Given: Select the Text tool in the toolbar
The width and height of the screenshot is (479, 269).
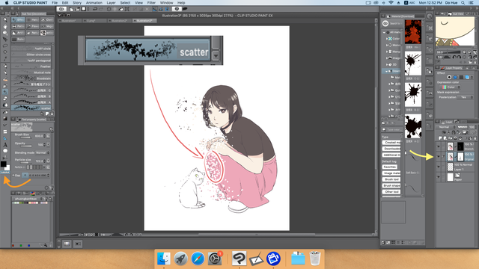Looking at the screenshot, I should point(5,144).
